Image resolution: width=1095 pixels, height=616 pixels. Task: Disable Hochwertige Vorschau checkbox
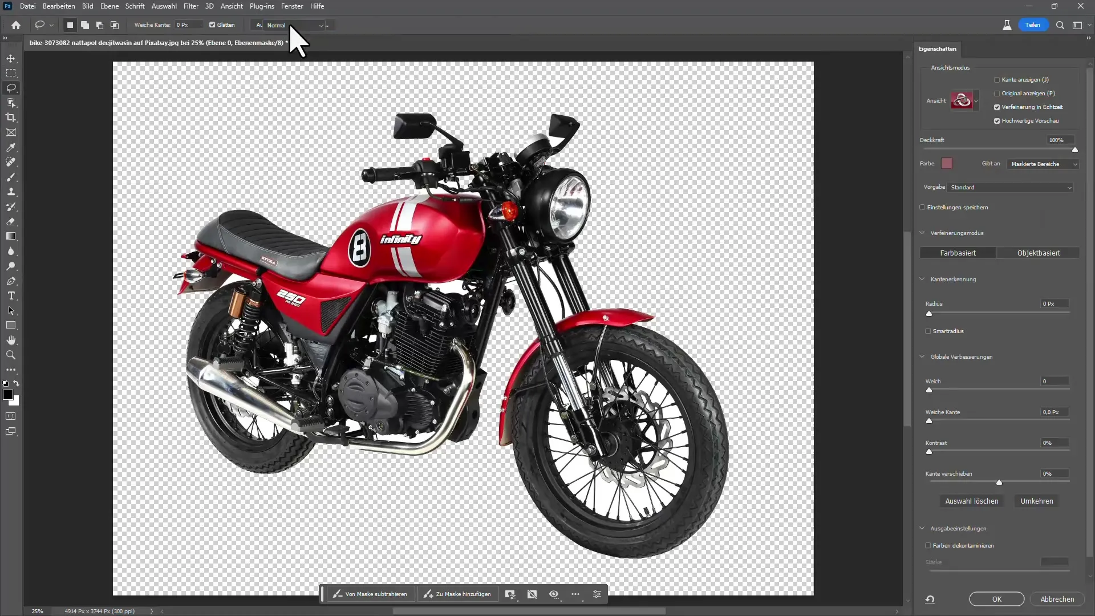coord(997,121)
